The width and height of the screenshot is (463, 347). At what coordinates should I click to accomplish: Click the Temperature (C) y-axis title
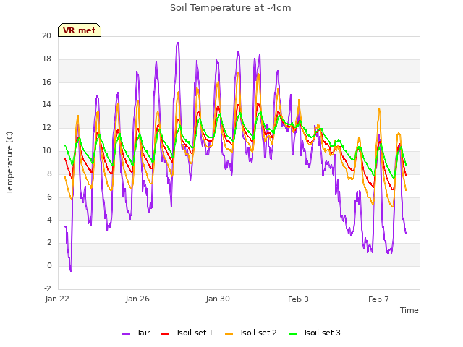tap(9, 163)
